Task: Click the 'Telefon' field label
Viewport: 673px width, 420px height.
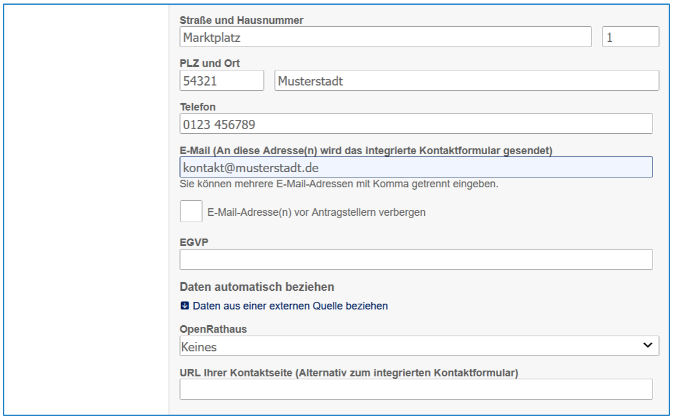Action: pyautogui.click(x=198, y=107)
